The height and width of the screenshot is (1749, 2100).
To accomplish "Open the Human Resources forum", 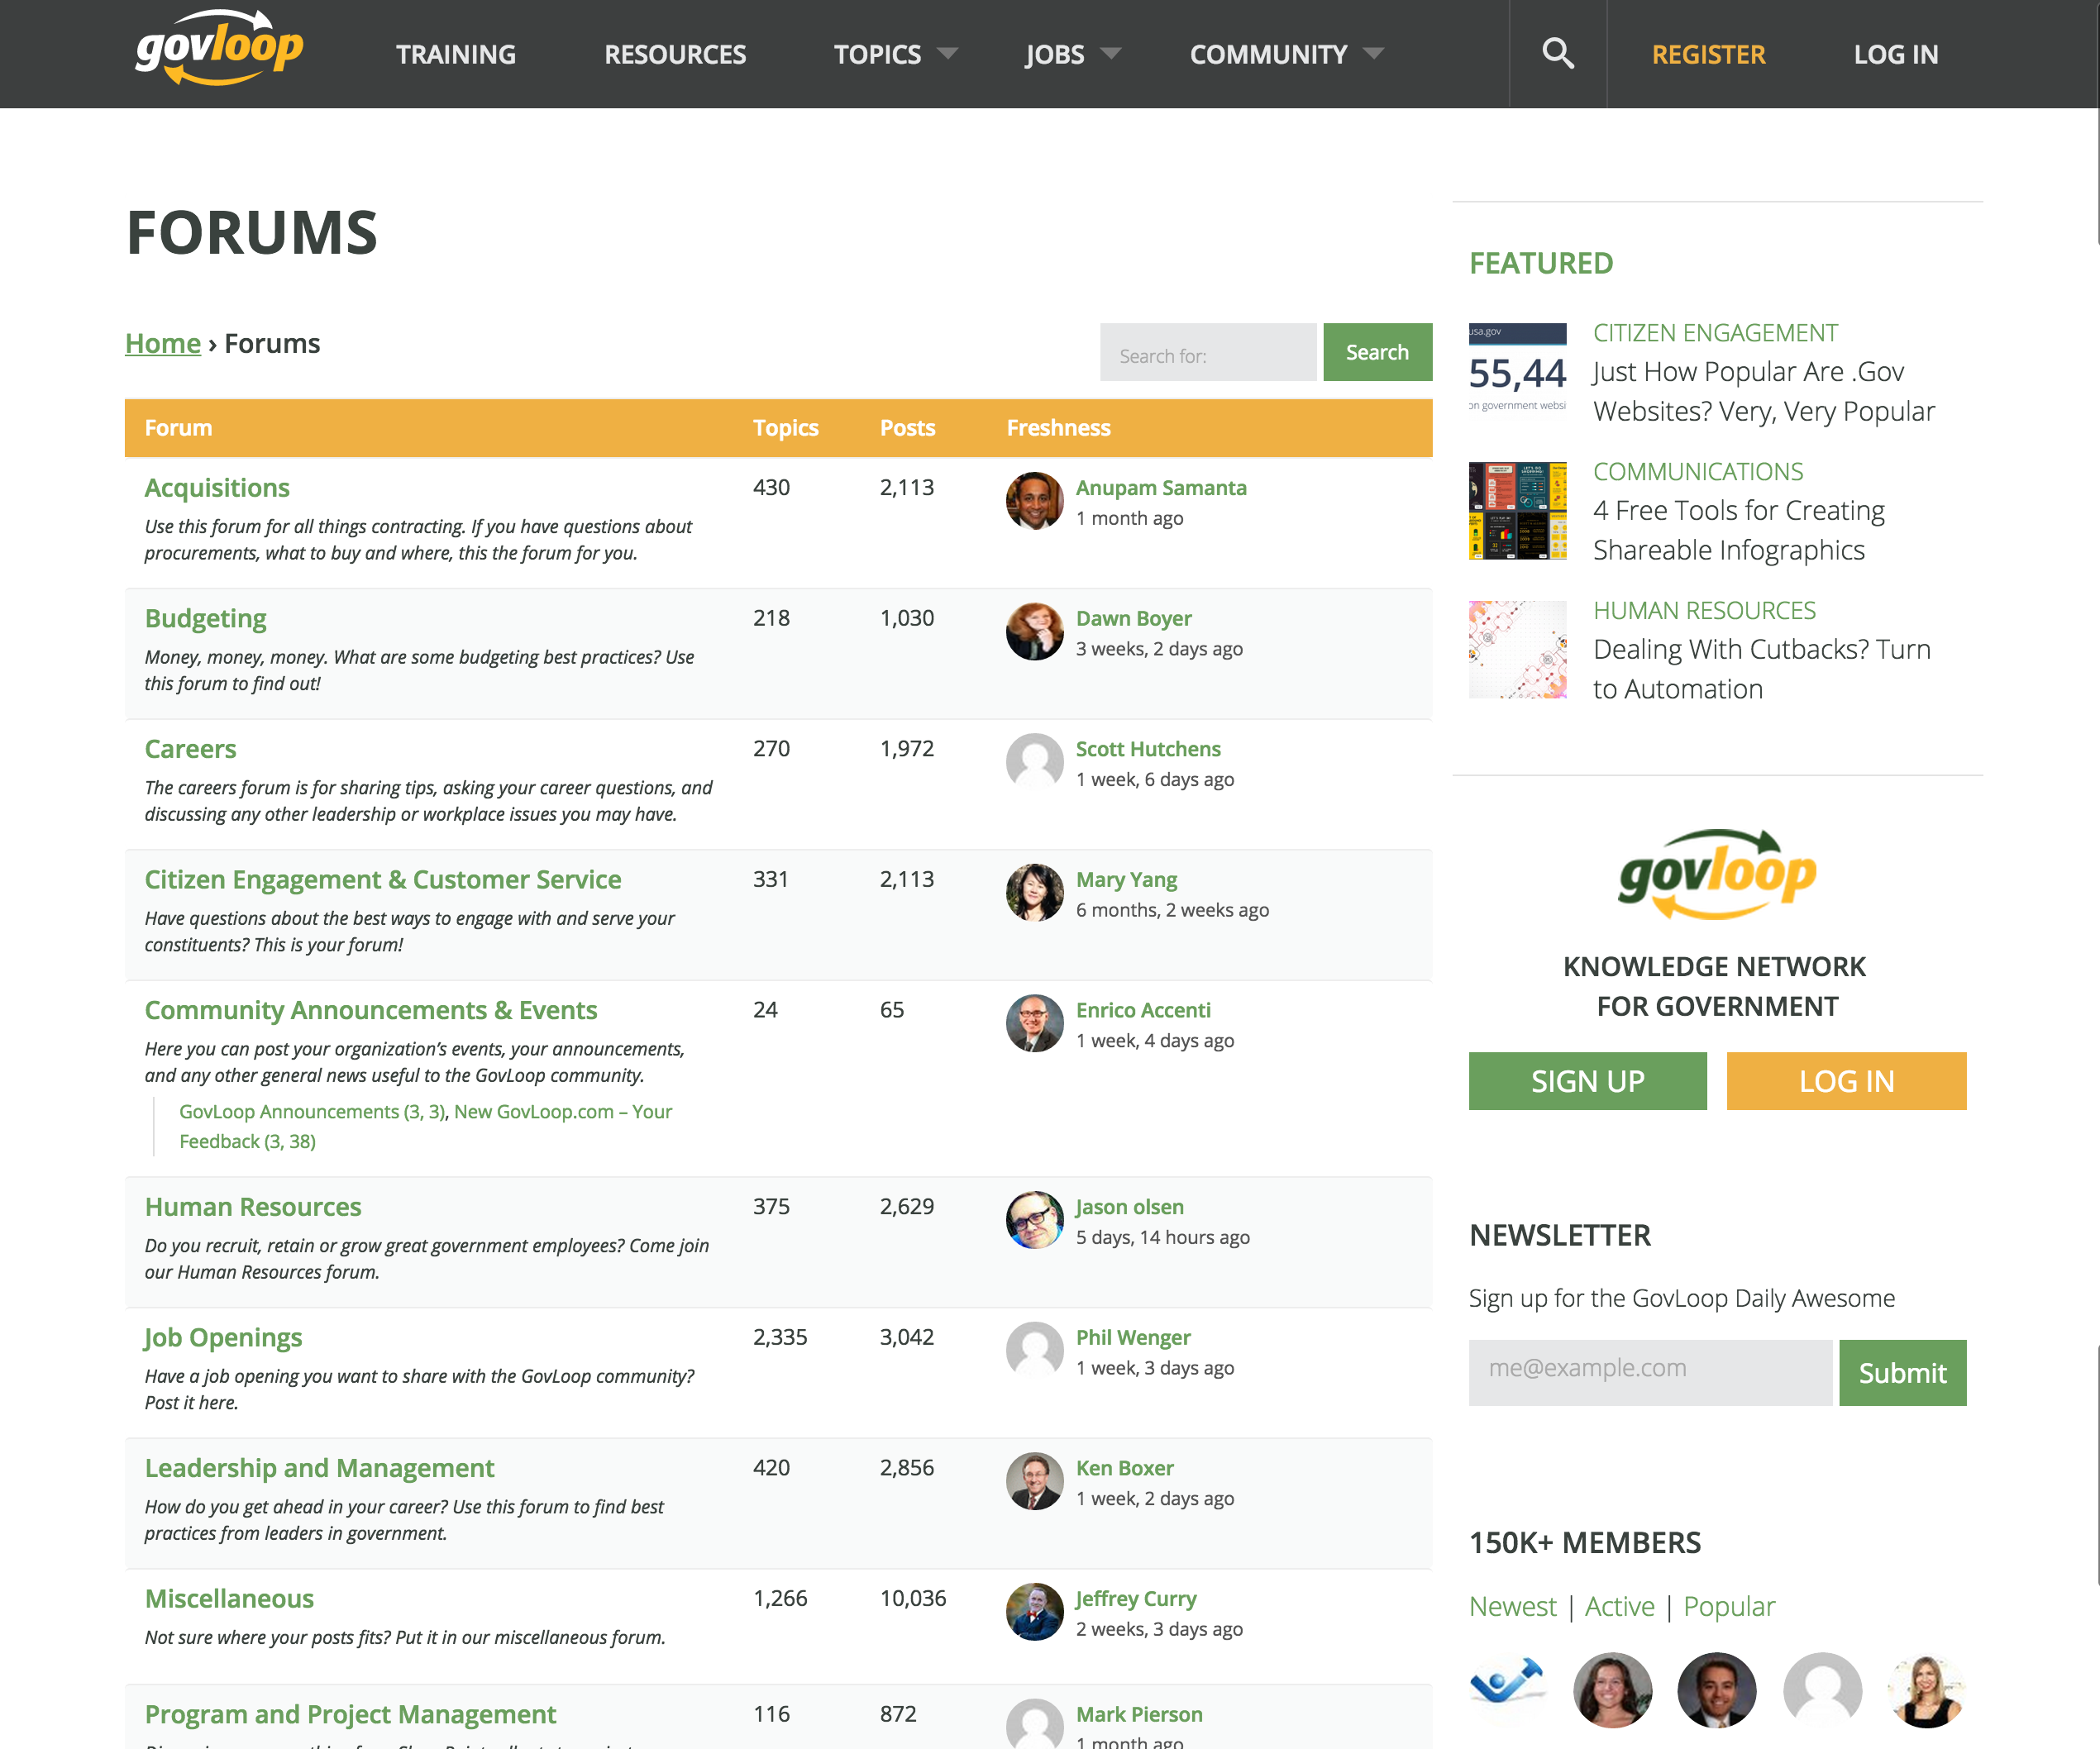I will [253, 1207].
